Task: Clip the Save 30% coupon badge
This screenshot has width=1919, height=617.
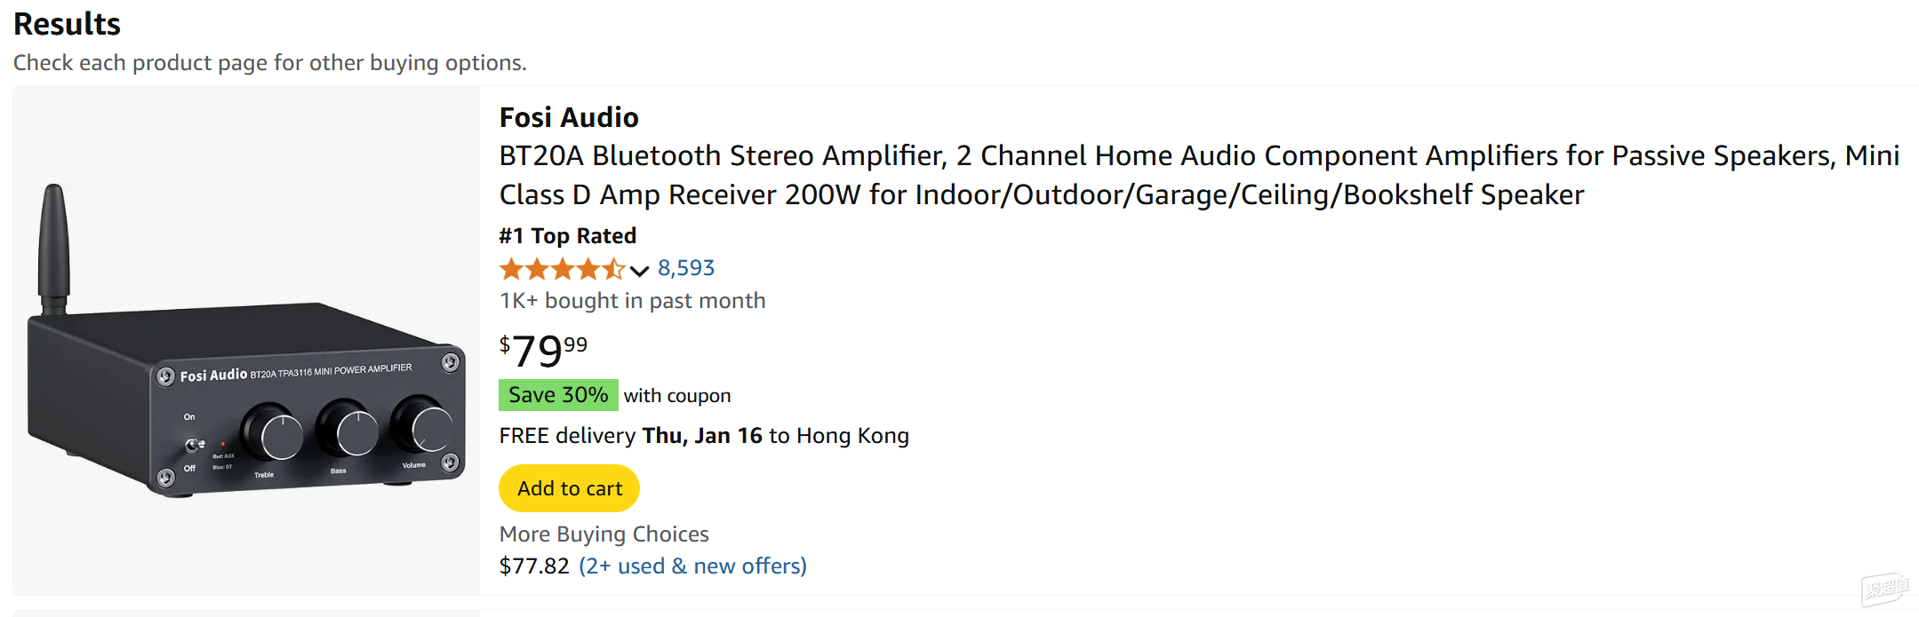Action: (558, 395)
